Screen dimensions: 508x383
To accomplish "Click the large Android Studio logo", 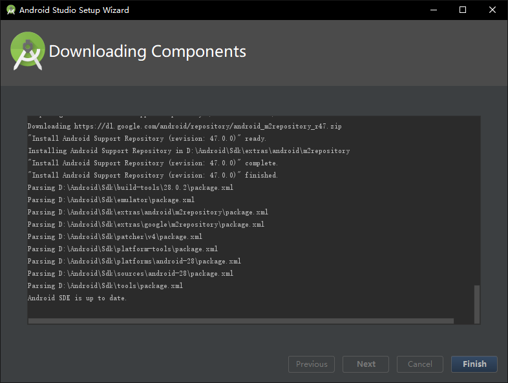I will pos(28,51).
